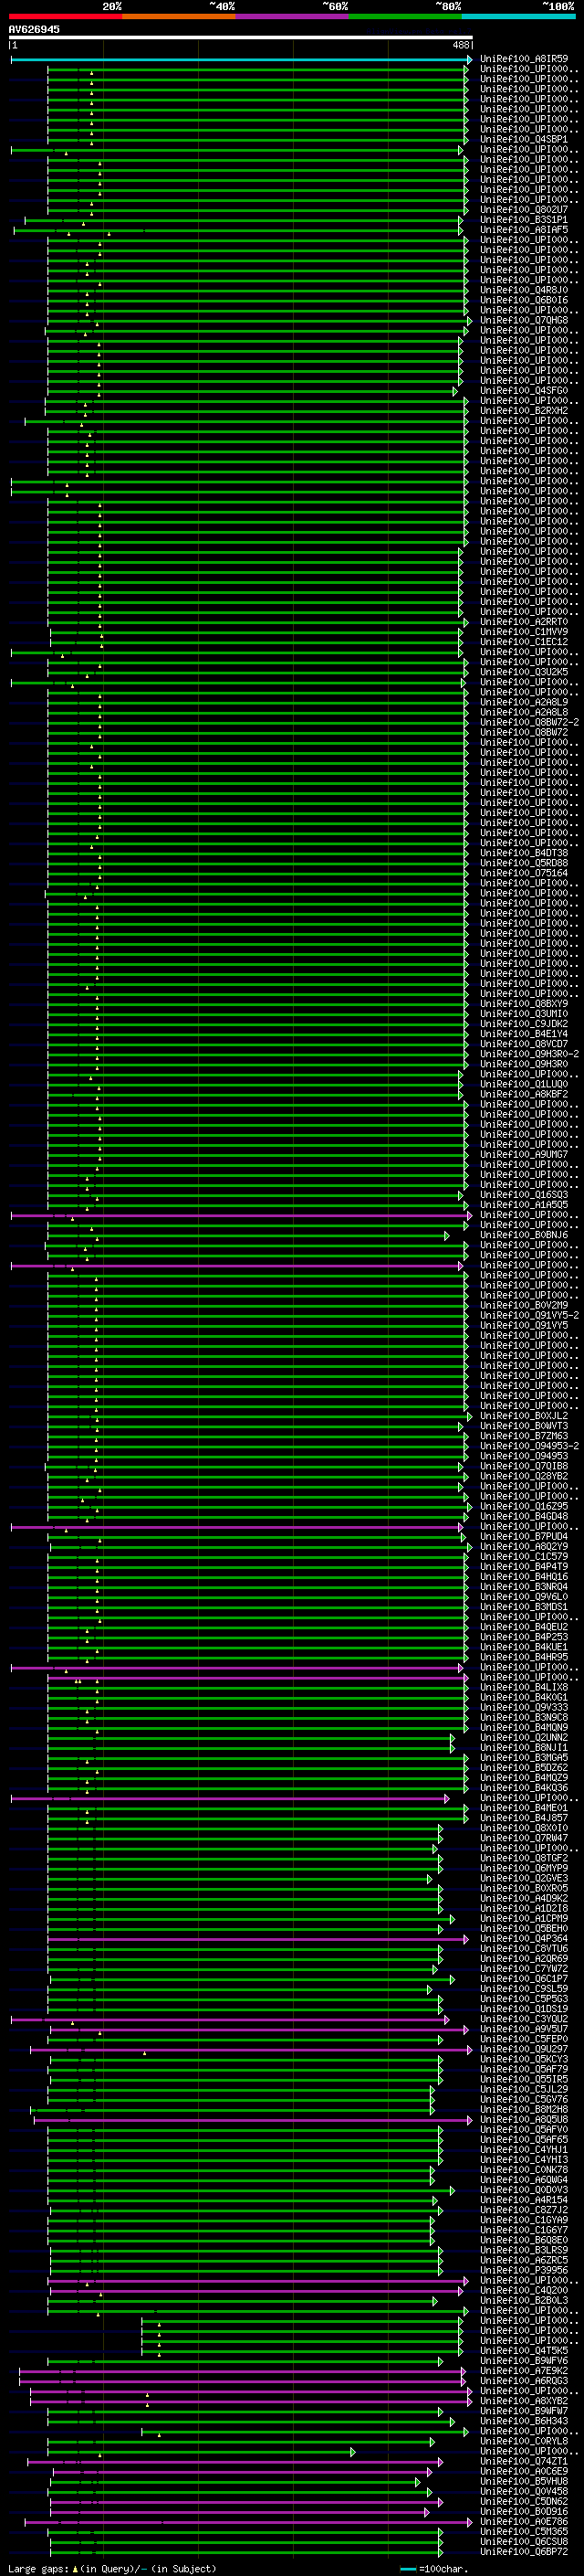Click the UniRef100_B3S1P1 hit label
The height and width of the screenshot is (2576, 584).
524,220
